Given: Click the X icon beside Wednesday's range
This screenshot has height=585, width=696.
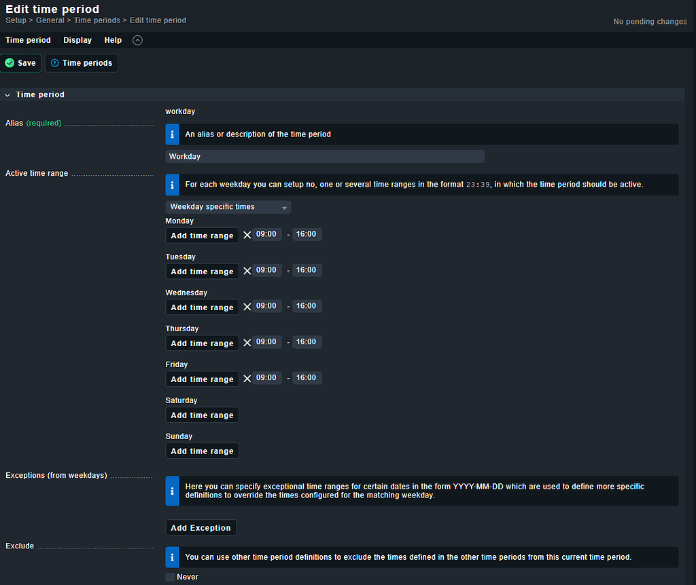Looking at the screenshot, I should click(x=247, y=307).
